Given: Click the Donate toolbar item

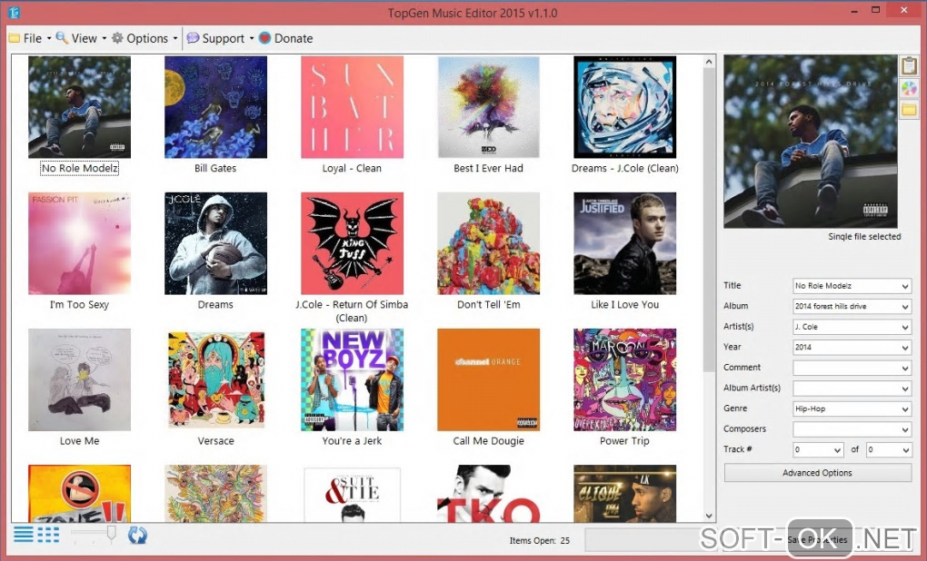Looking at the screenshot, I should 286,38.
